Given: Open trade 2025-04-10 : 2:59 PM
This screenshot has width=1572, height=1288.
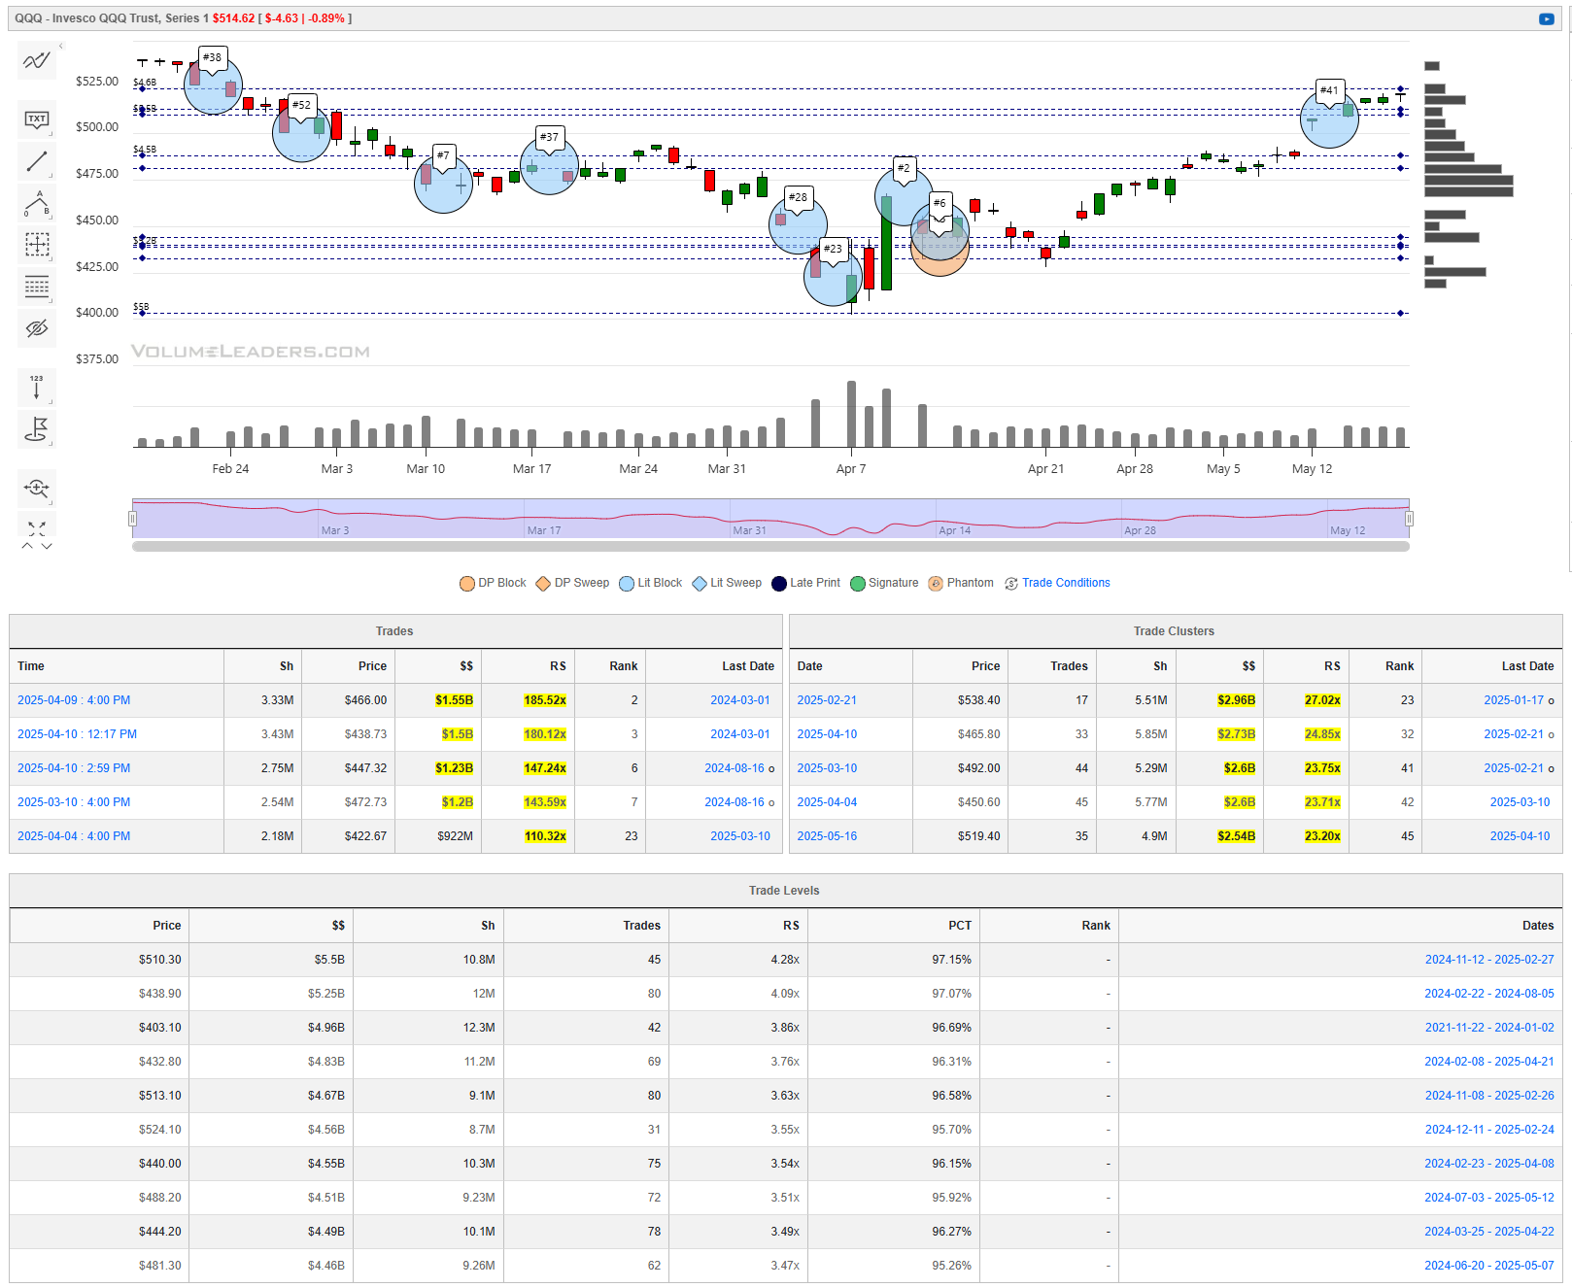Looking at the screenshot, I should [x=74, y=768].
